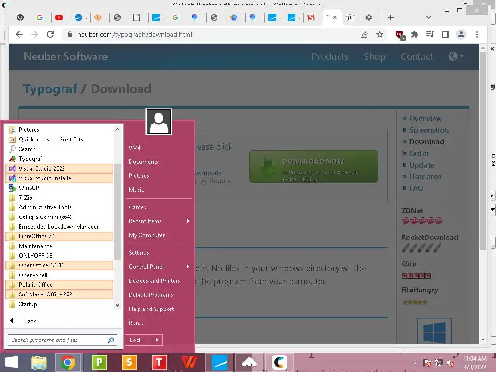
Task: Open the Order sidebar link
Action: 419,154
